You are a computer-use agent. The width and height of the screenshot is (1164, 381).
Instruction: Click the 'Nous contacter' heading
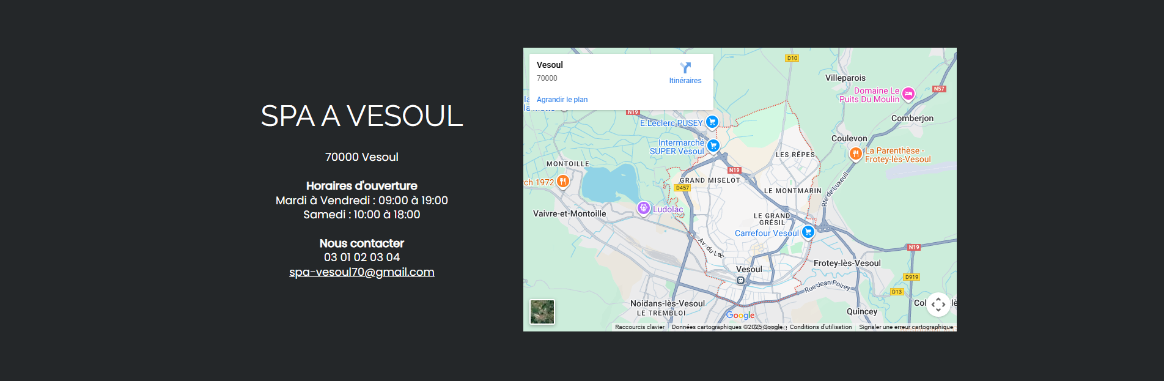coord(362,243)
